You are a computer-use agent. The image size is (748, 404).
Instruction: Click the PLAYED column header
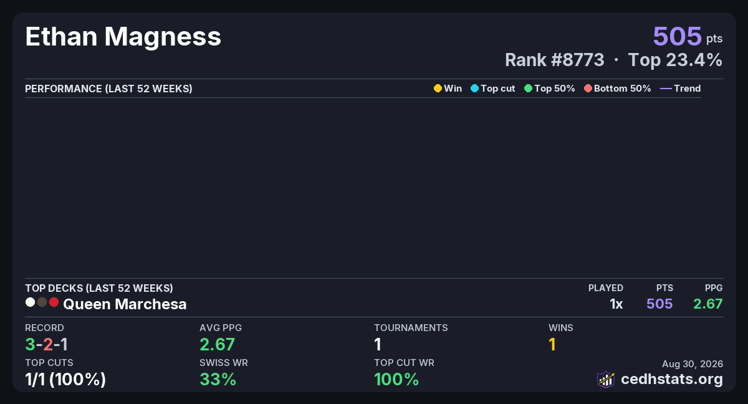(x=606, y=288)
